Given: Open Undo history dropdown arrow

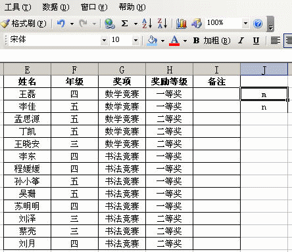Looking at the screenshot, I should point(72,24).
